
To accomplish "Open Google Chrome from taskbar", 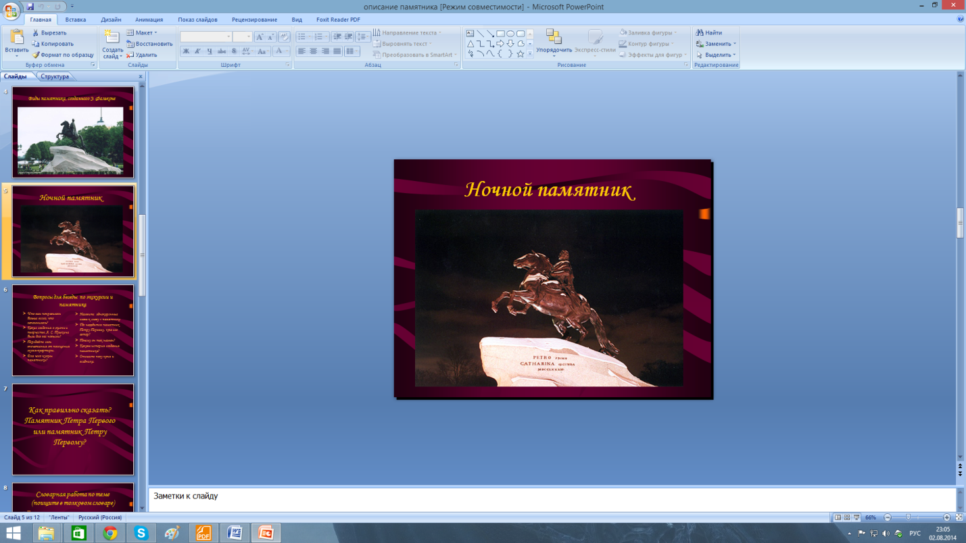I will pyautogui.click(x=110, y=533).
